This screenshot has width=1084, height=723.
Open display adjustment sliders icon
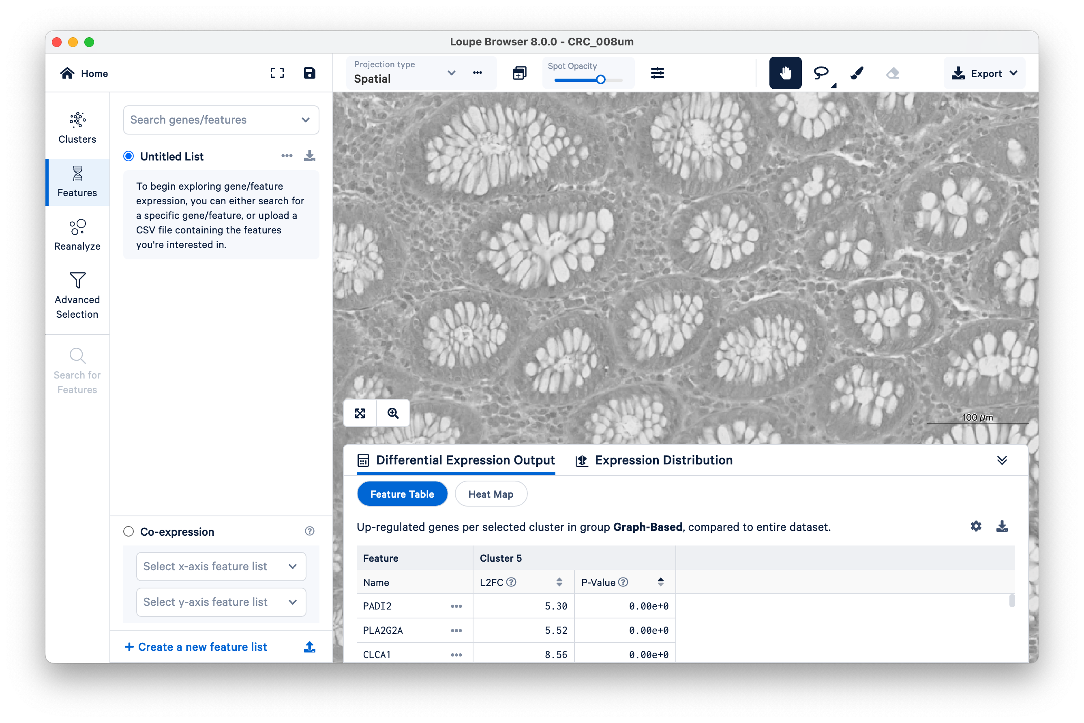657,73
